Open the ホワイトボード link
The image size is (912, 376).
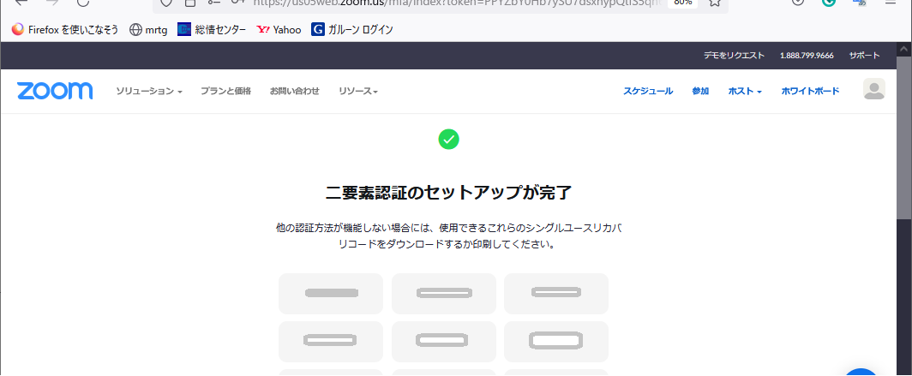point(810,92)
